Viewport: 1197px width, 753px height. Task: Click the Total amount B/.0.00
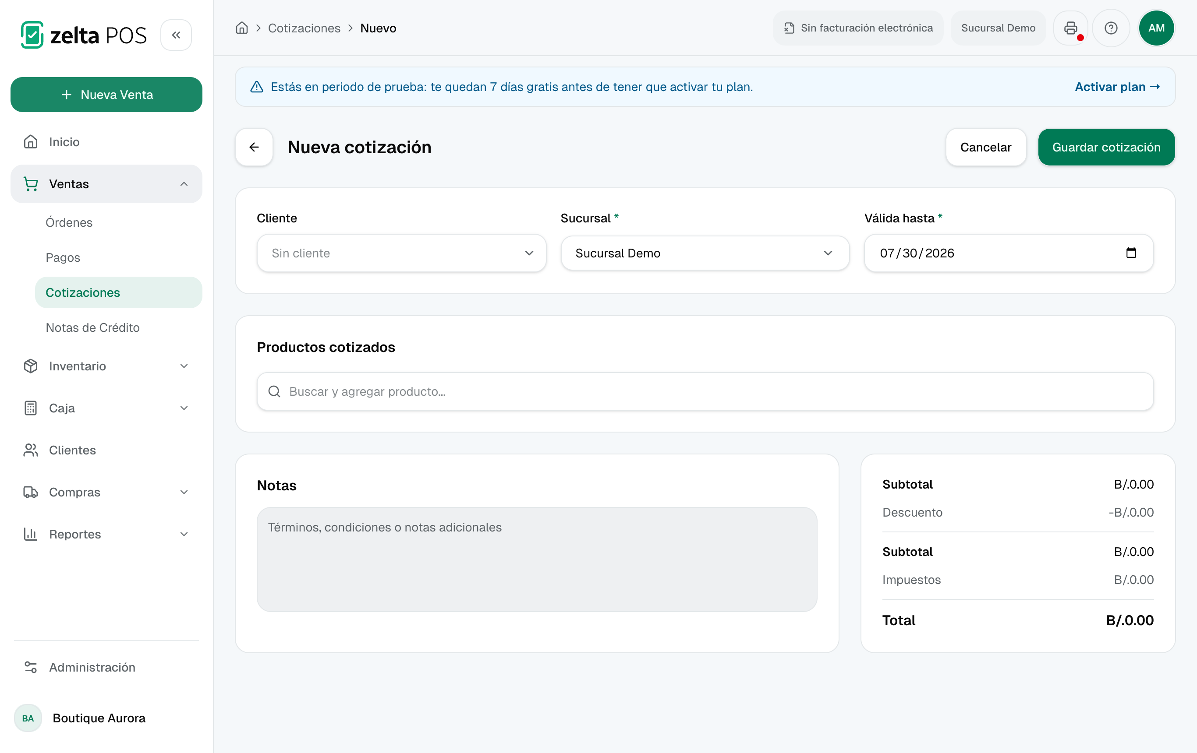[x=1130, y=620]
